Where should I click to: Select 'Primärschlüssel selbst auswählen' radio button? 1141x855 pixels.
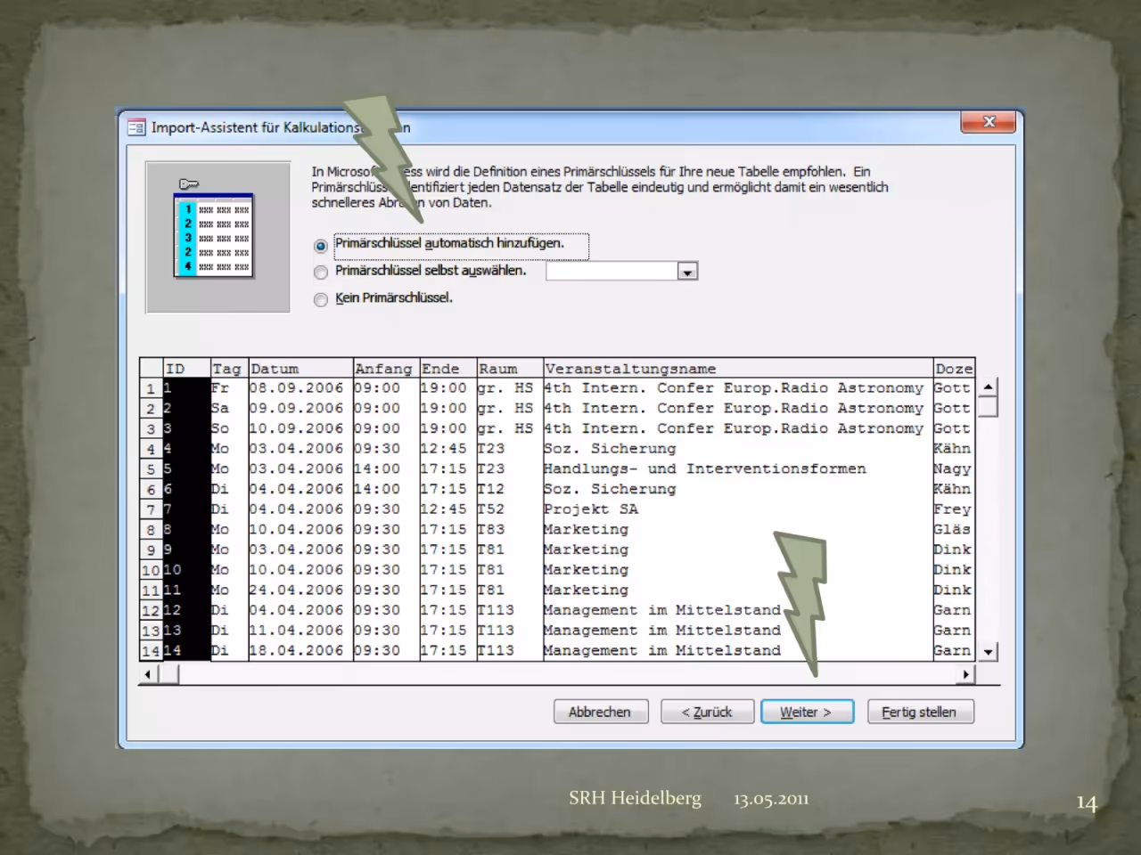click(x=321, y=273)
